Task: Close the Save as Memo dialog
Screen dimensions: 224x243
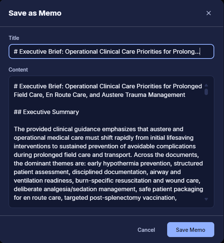Action: 208,13
